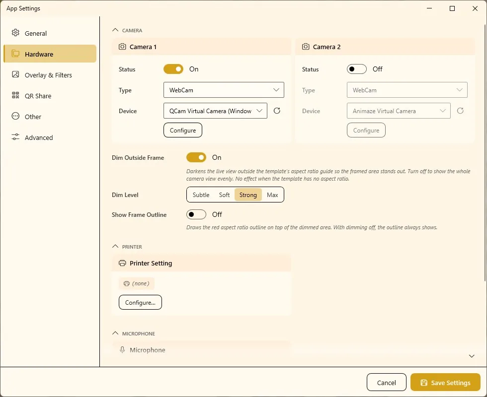Collapse the MICROPHONE section chevron
487x397 pixels.
click(x=115, y=333)
